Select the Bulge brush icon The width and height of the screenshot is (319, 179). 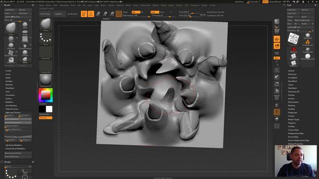tap(25, 32)
